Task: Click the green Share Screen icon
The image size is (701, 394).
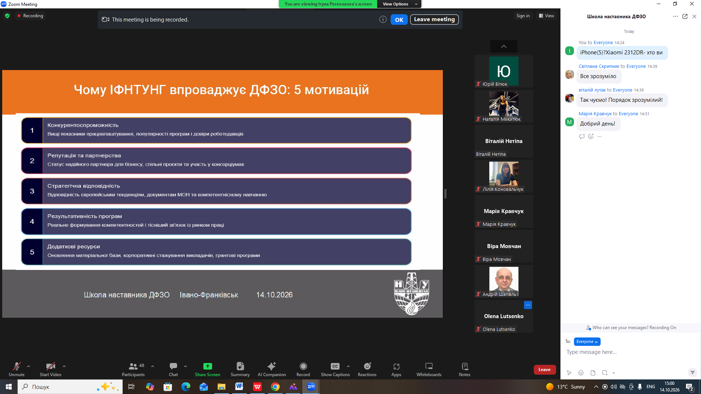Action: click(x=207, y=366)
